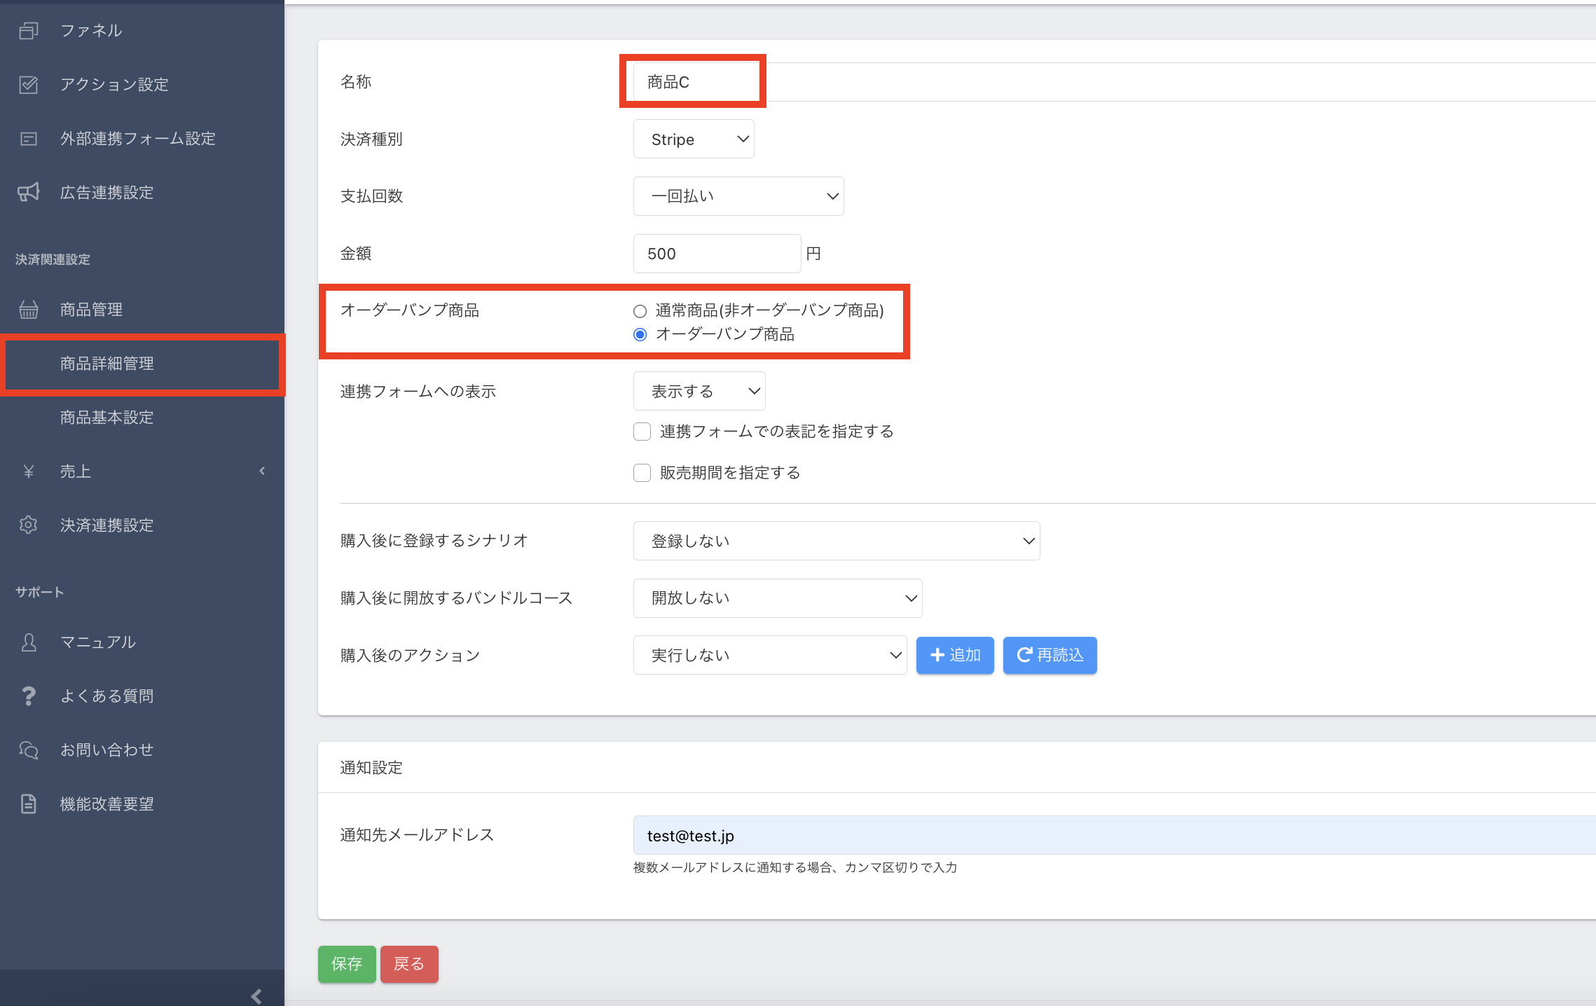Open the 決済種別 Stripe dropdown
This screenshot has height=1006, width=1596.
coord(693,139)
